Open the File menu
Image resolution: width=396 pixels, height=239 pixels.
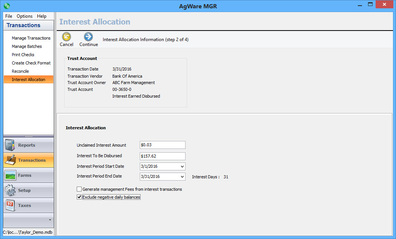click(x=9, y=16)
